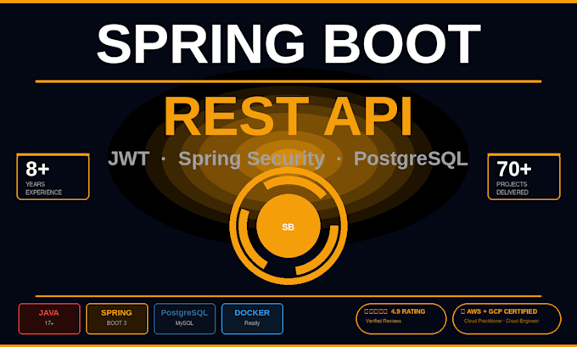This screenshot has width=577, height=347.
Task: Click the Cloud Practitioner · Cloud Engineer text
Action: [501, 321]
